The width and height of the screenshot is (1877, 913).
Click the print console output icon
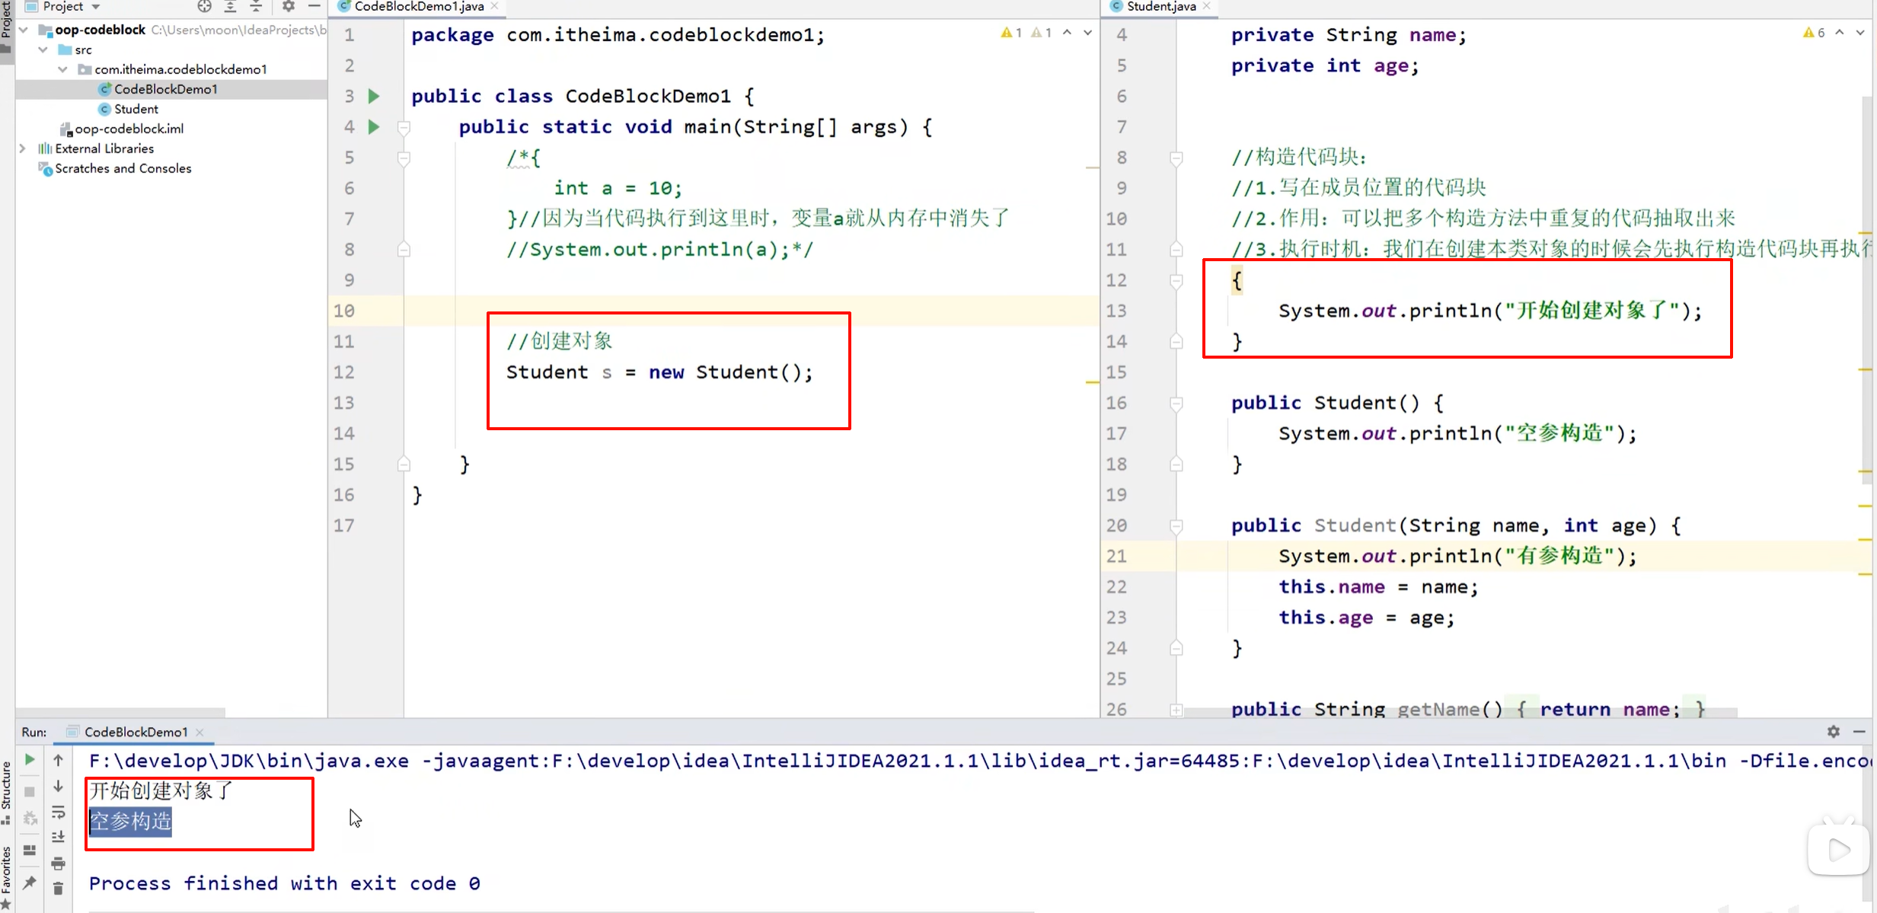[x=58, y=863]
